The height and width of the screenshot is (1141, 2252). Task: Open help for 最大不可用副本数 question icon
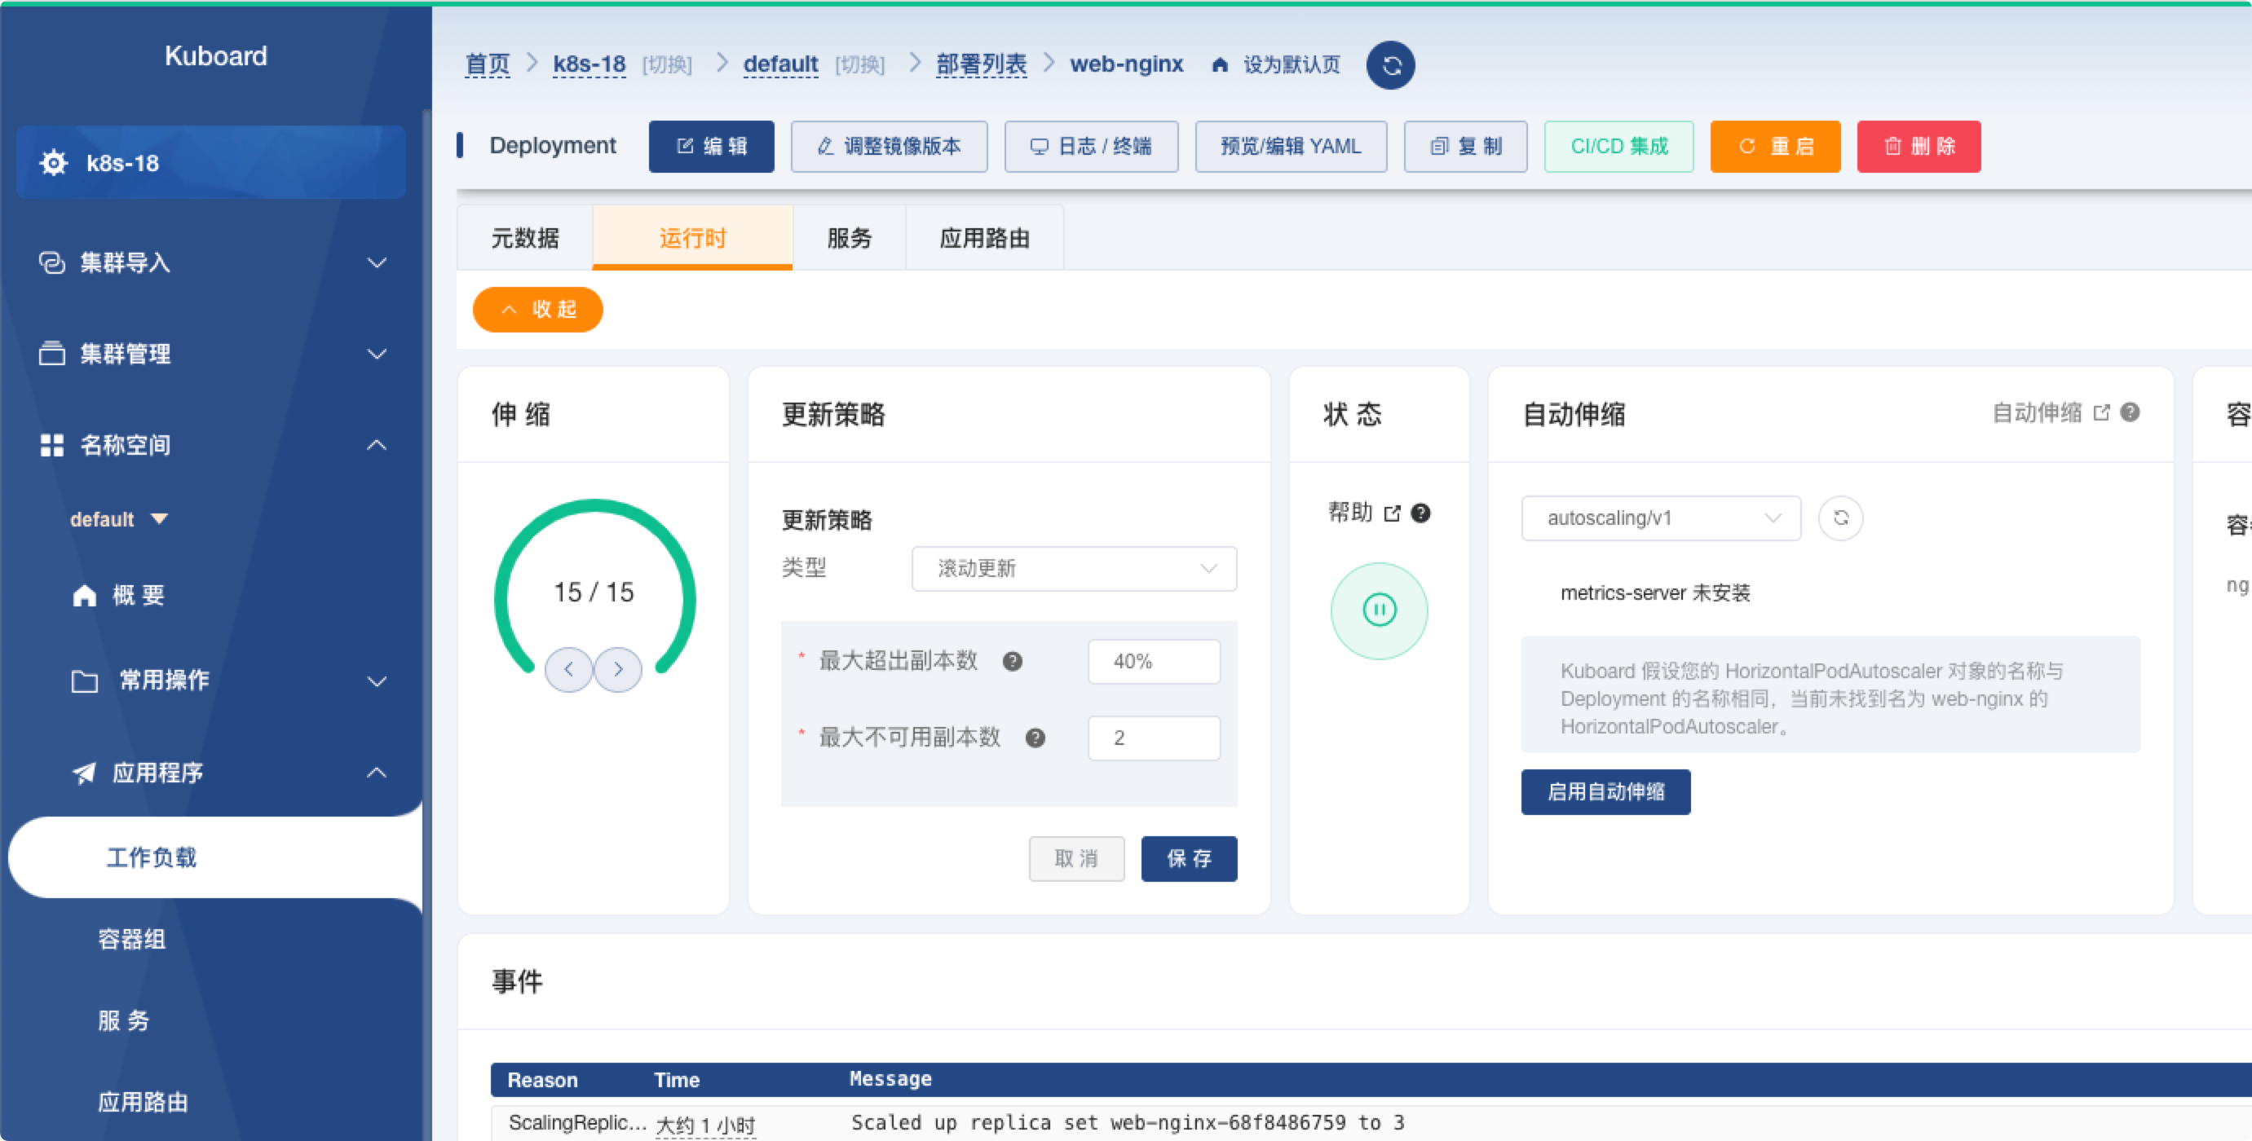pyautogui.click(x=1035, y=738)
